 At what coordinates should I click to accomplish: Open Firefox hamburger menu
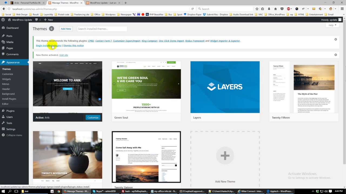tap(342, 9)
